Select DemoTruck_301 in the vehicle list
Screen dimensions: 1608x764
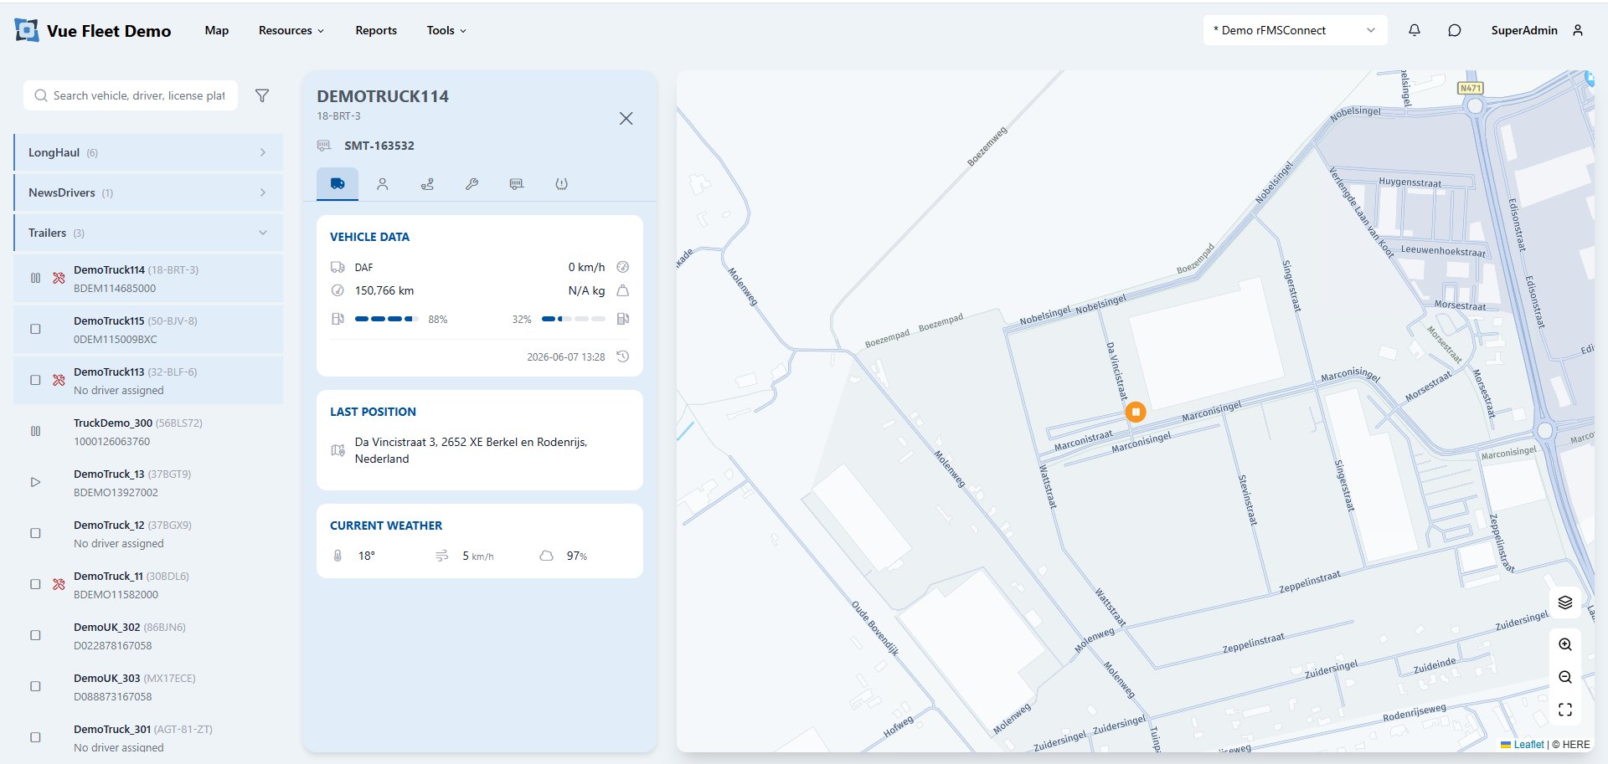pyautogui.click(x=148, y=737)
